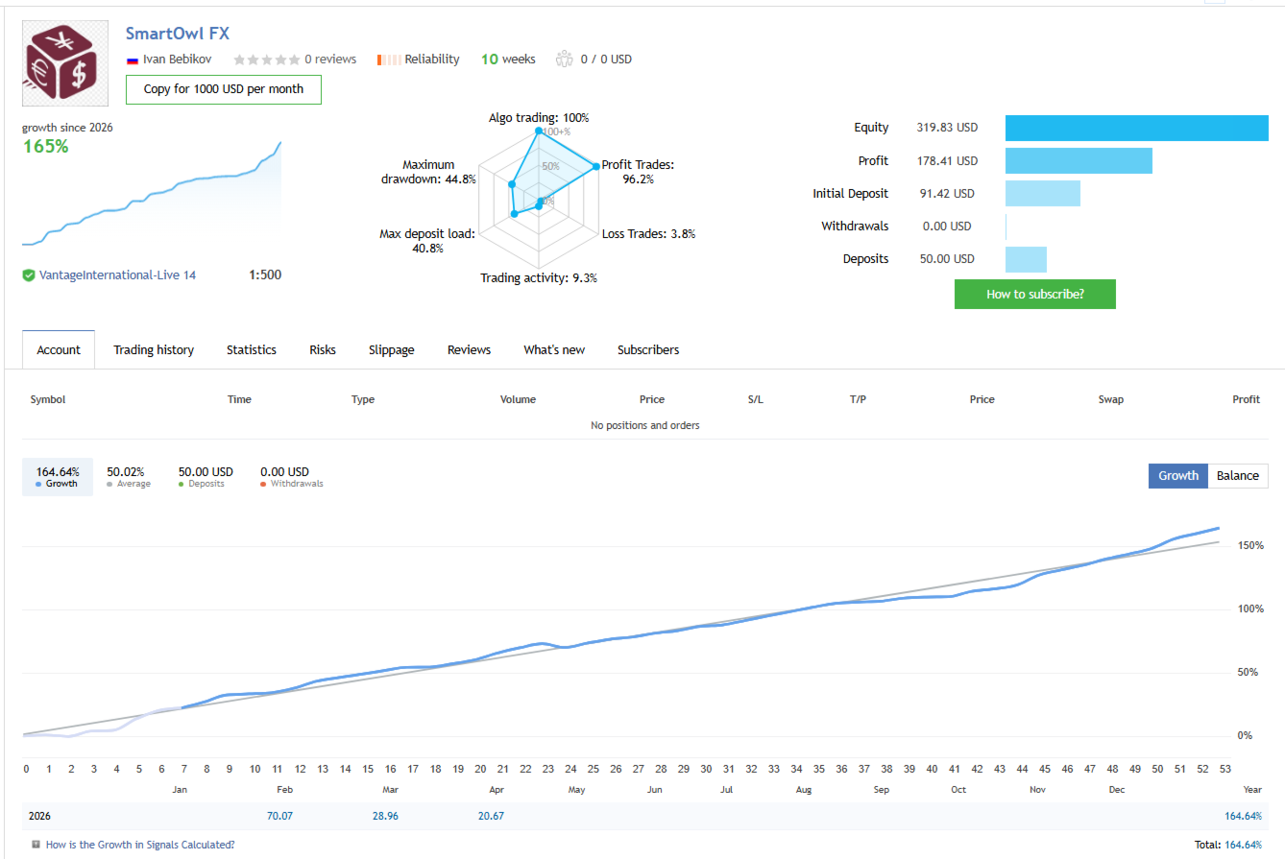Viewport: 1285px width, 859px height.
Task: Open the How is the Growth in Signals Calculated link
Action: coord(139,845)
